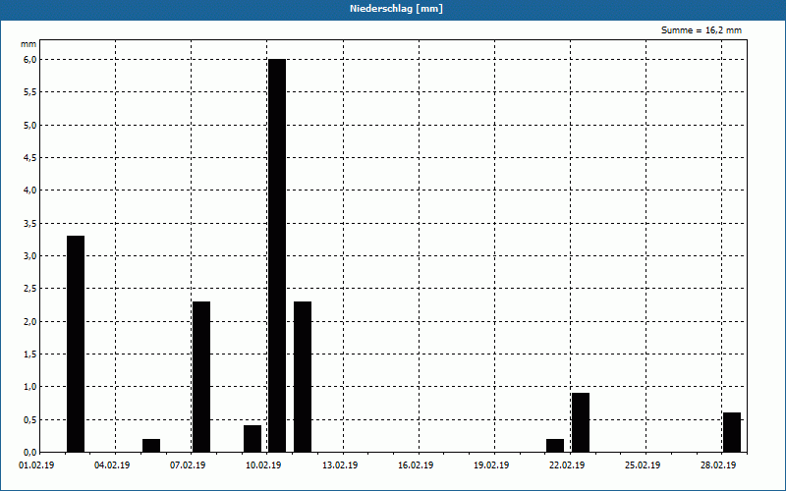The image size is (786, 491).
Task: Click the 2,0 y-axis label
Action: [30, 322]
